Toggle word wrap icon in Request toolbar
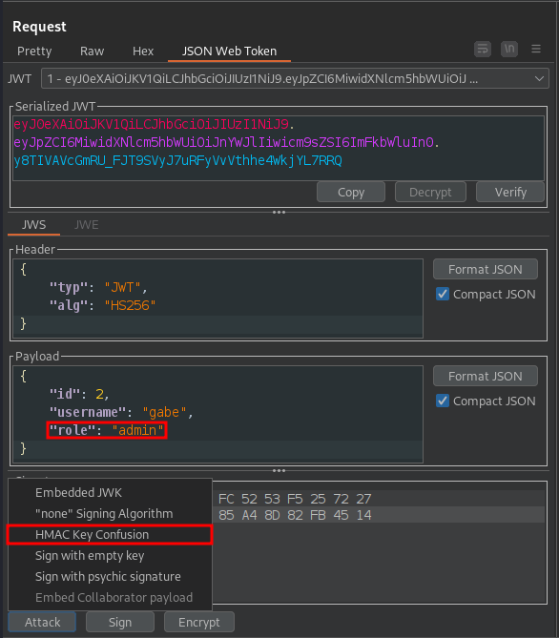The width and height of the screenshot is (559, 638). [483, 50]
